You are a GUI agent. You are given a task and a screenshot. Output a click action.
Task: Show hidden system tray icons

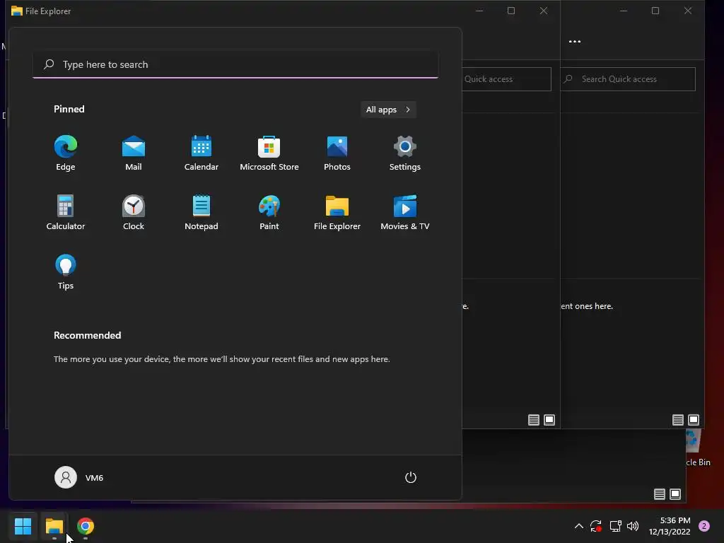click(578, 526)
